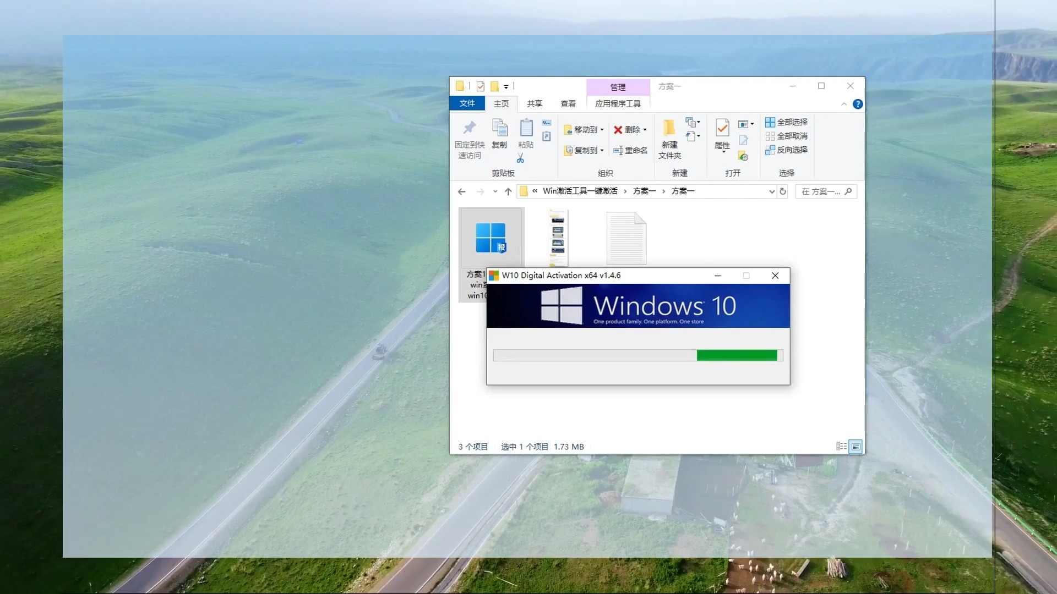
Task: Click Win激活工具一键激活 in the address path
Action: [580, 191]
